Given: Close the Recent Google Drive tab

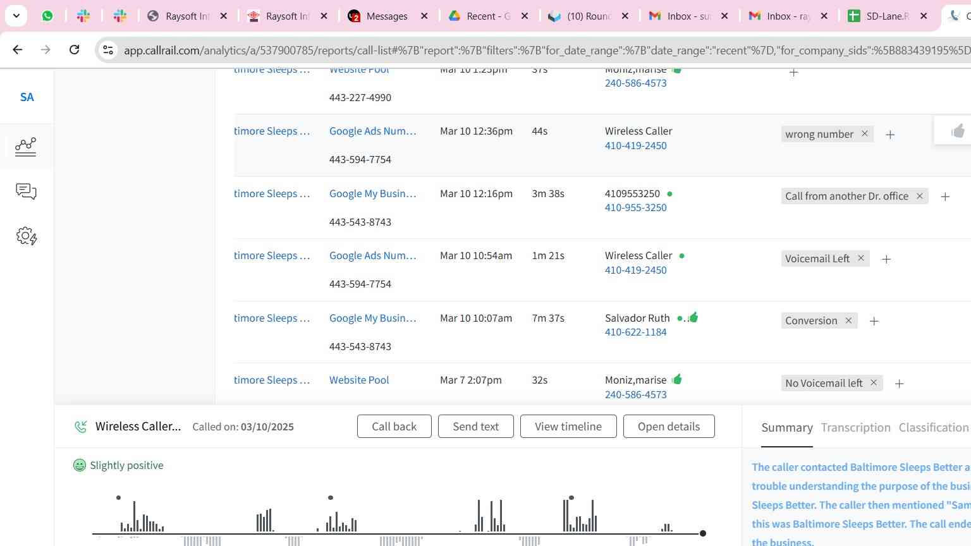Looking at the screenshot, I should [x=525, y=16].
